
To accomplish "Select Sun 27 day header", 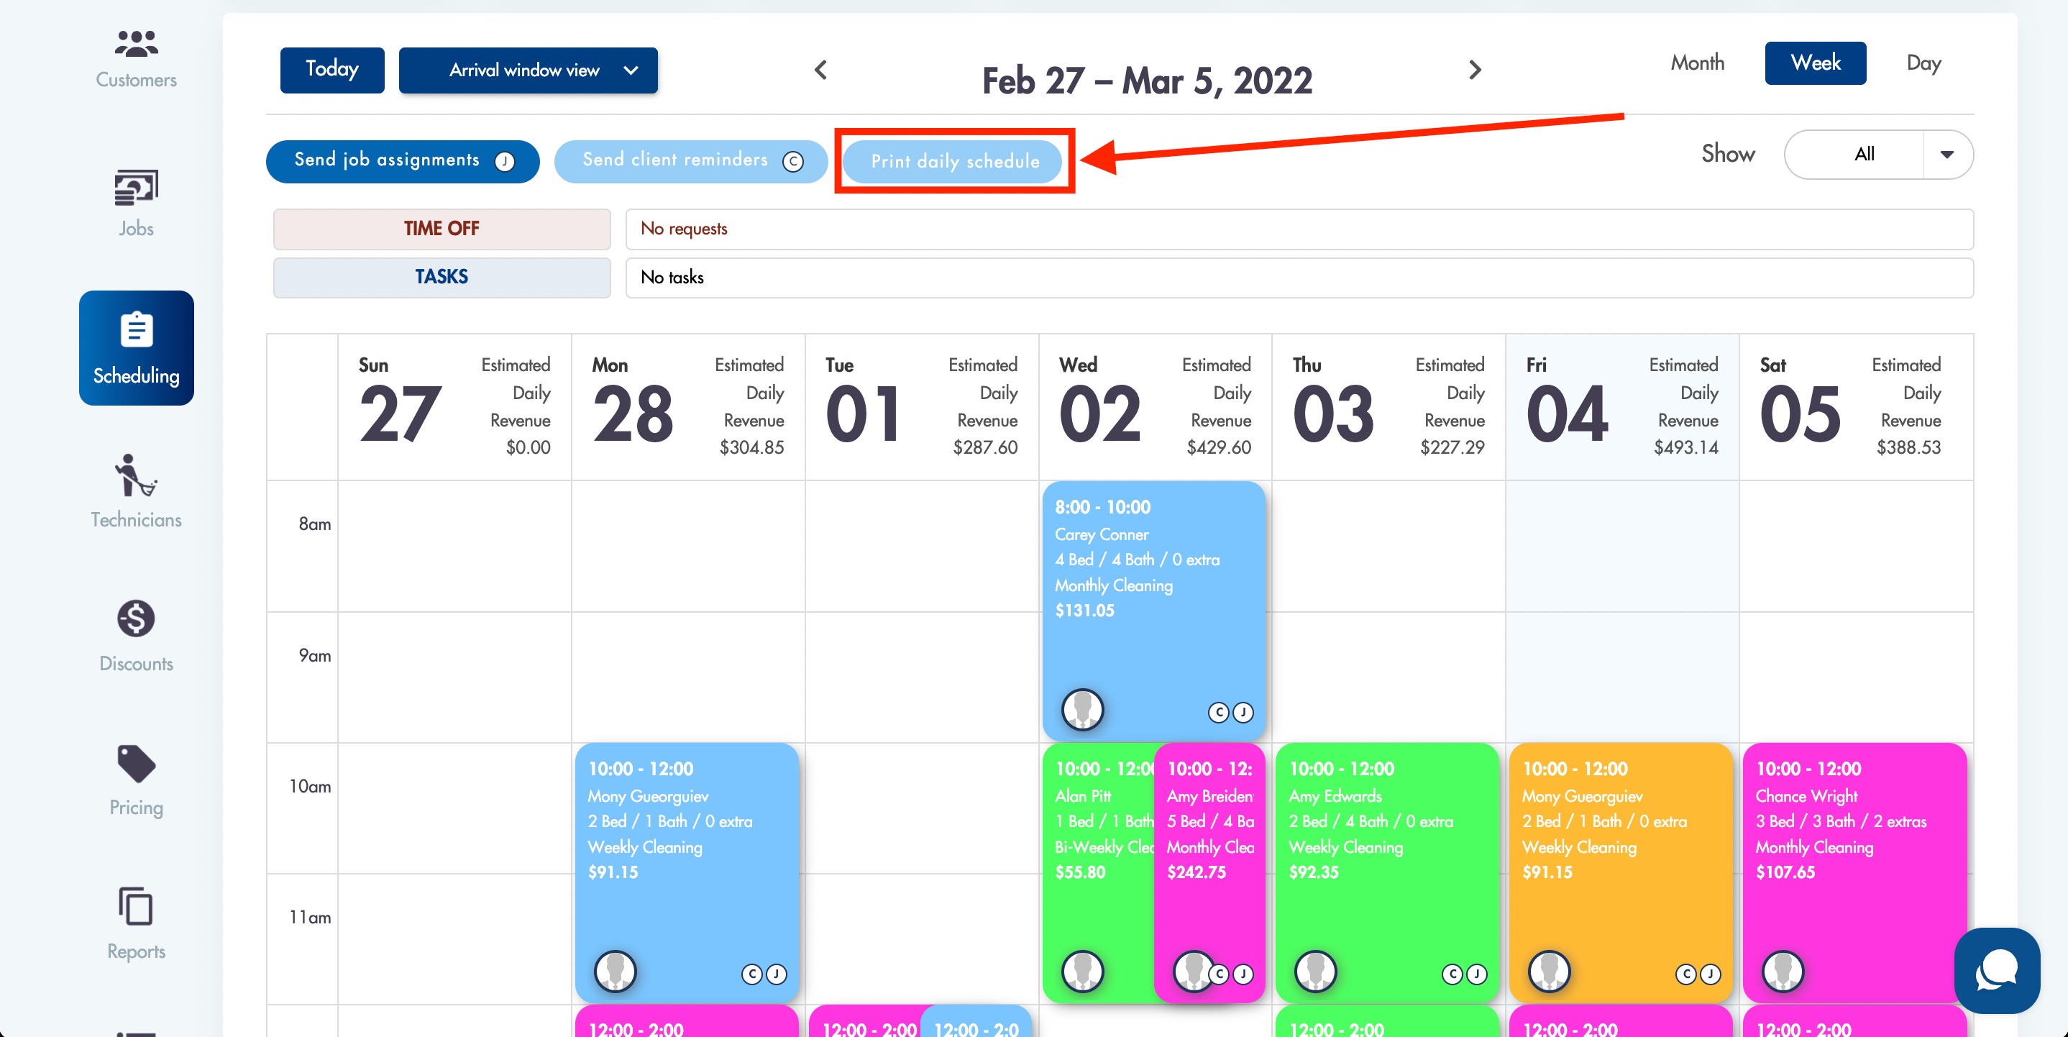I will 454,407.
